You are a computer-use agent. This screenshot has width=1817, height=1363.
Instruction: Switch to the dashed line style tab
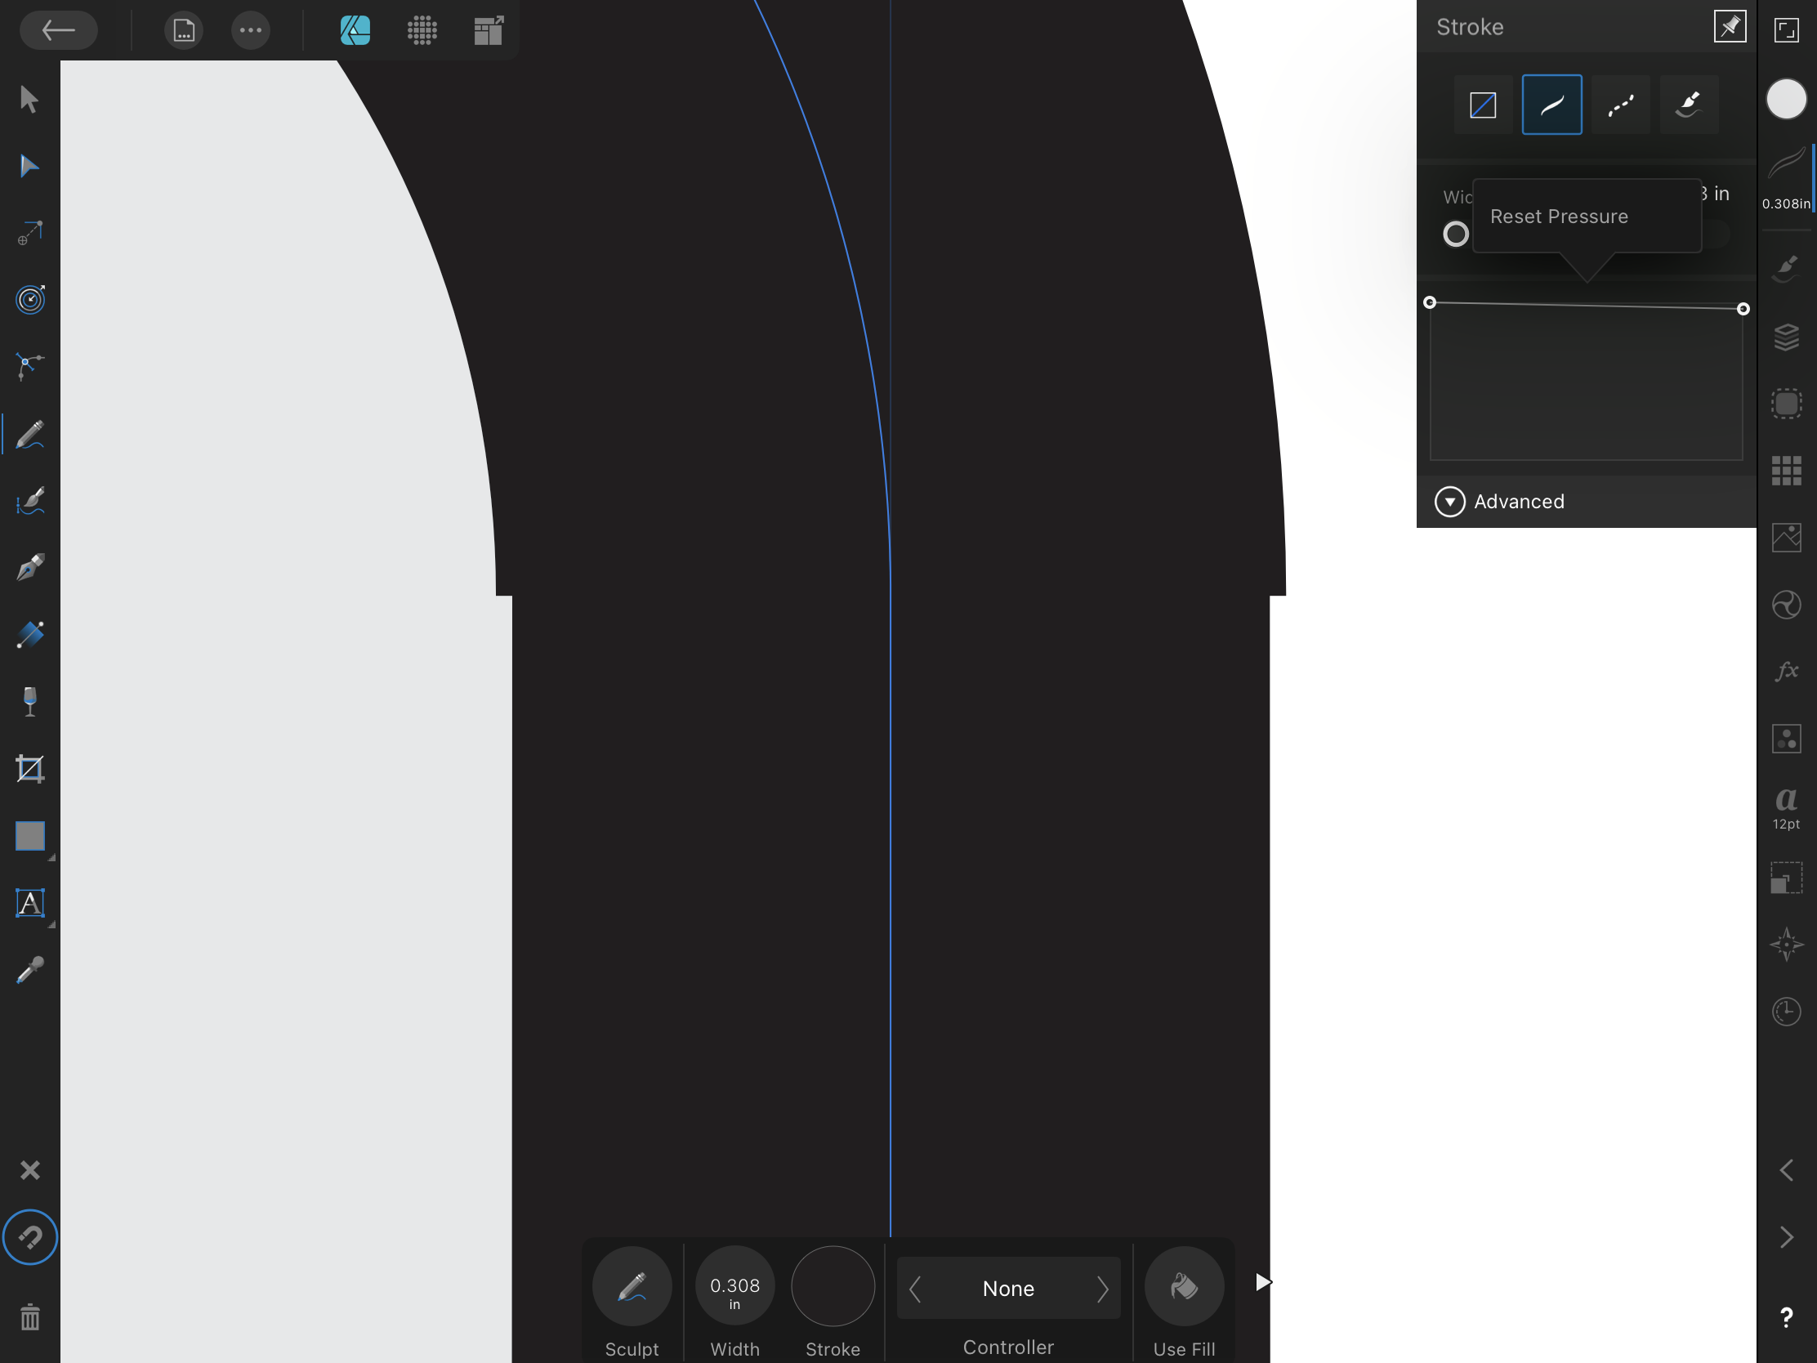pyautogui.click(x=1620, y=105)
